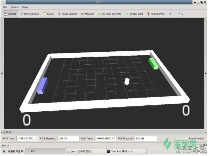Click the 17 fps readout
The height and width of the screenshot is (156, 208).
(x=203, y=145)
